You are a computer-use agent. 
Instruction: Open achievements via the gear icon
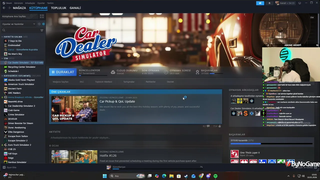point(197,72)
